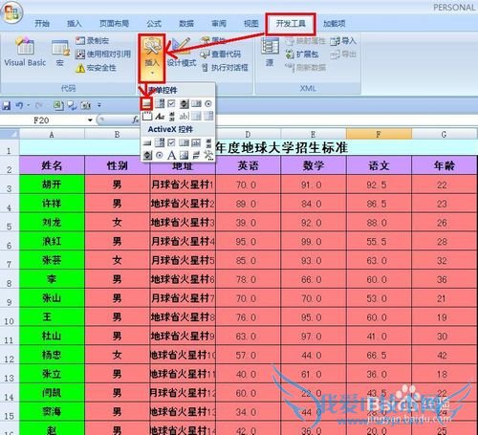Screen dimensions: 478x435
Task: Select the form control Check Box icon
Action: [x=171, y=104]
